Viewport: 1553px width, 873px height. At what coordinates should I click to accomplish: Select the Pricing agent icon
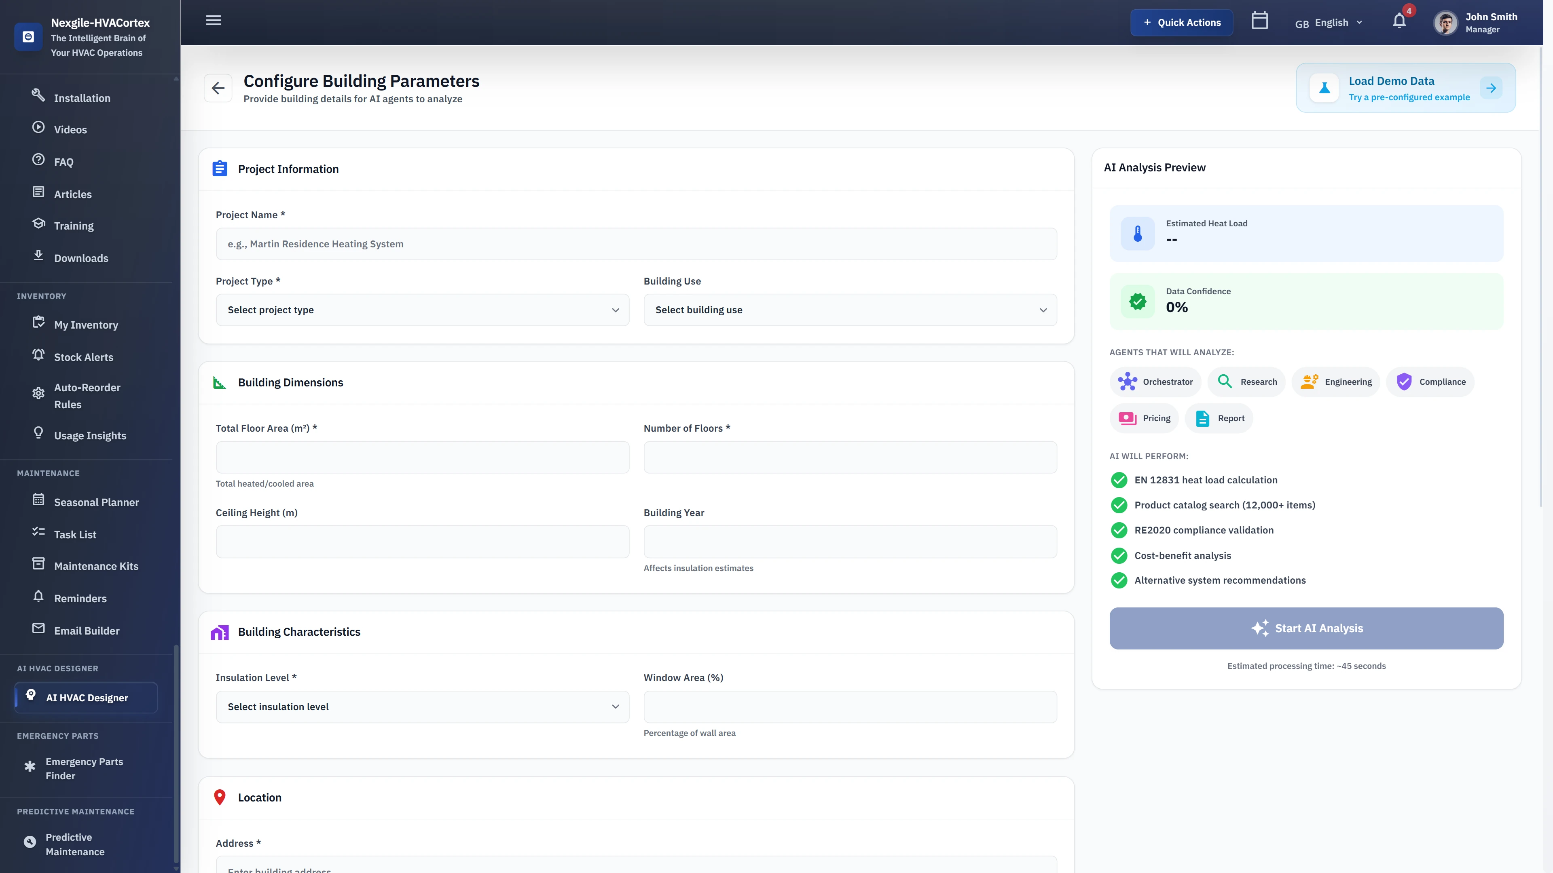pos(1128,418)
